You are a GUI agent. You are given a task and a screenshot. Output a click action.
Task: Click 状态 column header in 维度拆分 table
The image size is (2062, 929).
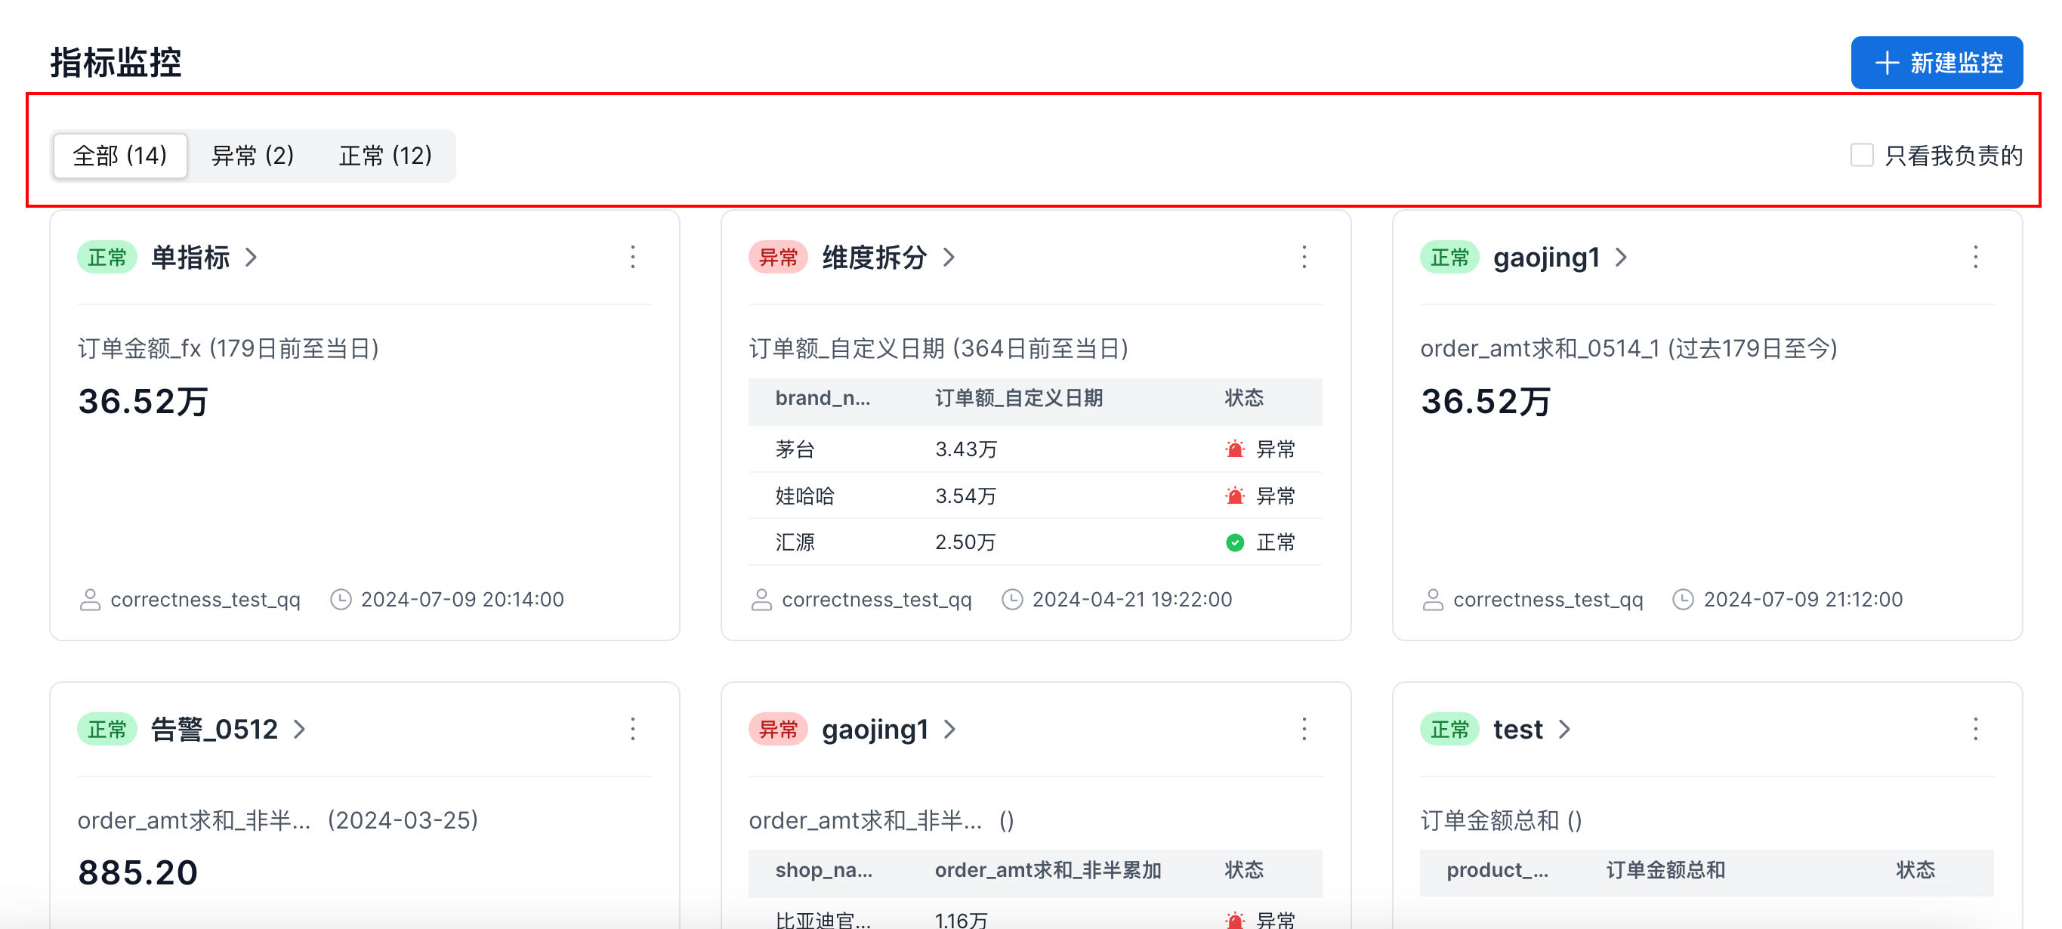(x=1243, y=399)
